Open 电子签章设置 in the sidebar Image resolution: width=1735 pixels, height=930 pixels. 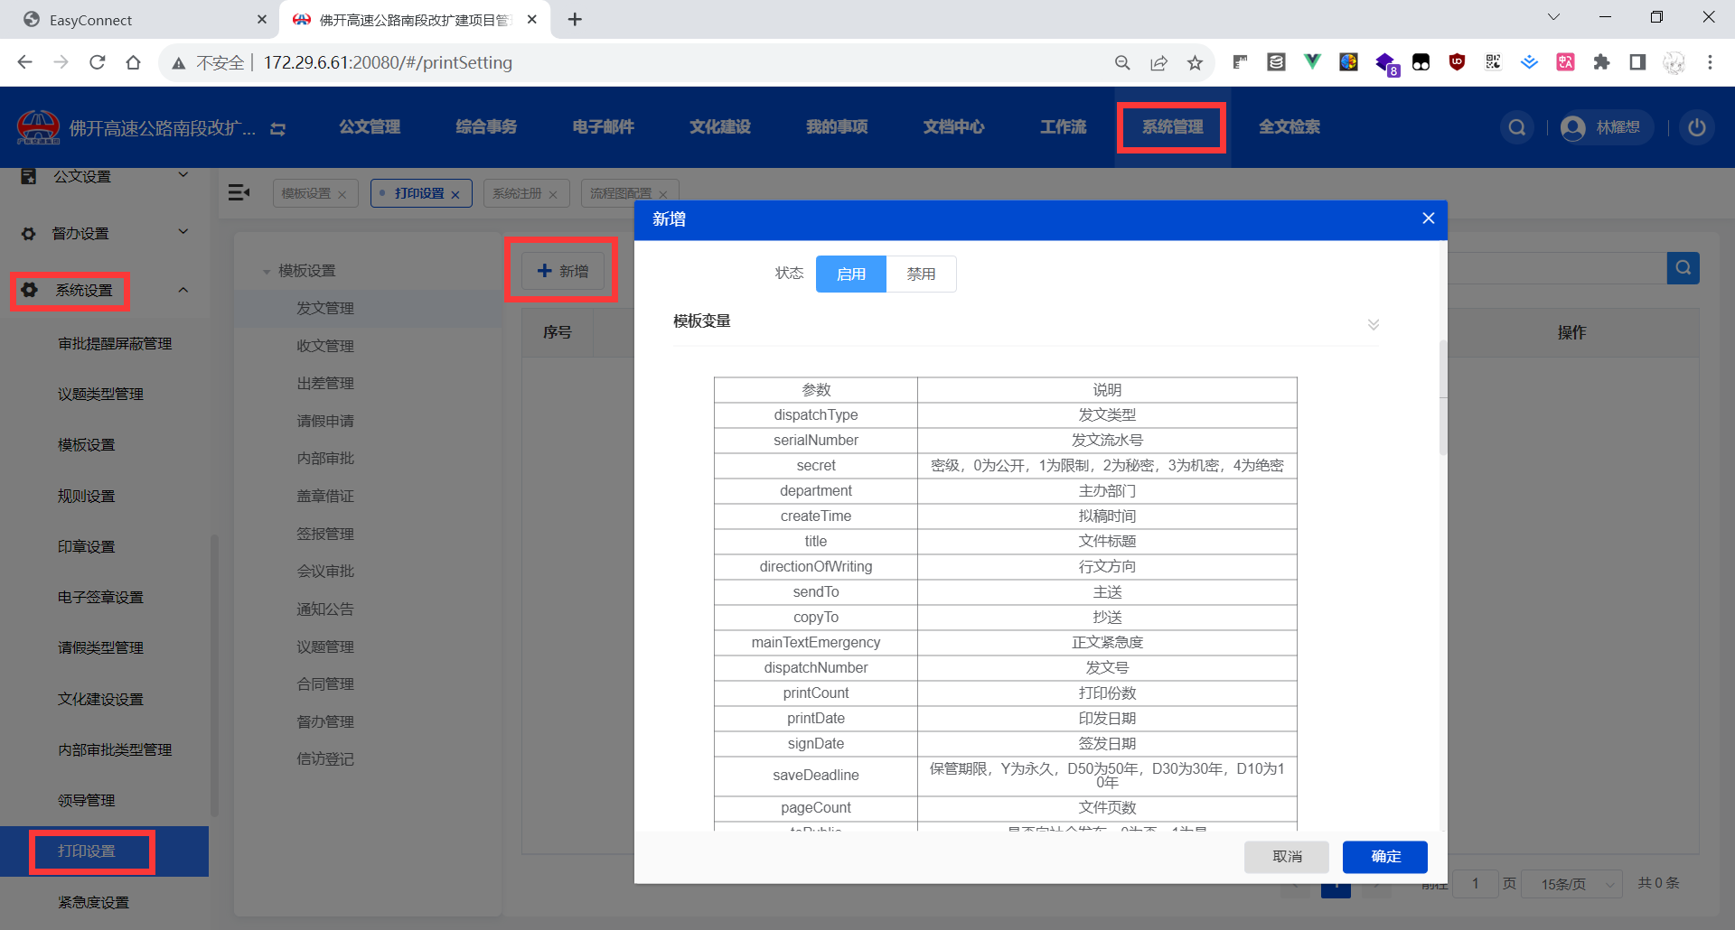point(100,597)
